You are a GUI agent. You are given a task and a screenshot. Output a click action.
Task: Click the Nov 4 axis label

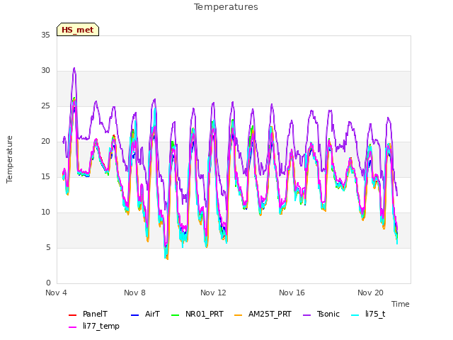(56, 293)
